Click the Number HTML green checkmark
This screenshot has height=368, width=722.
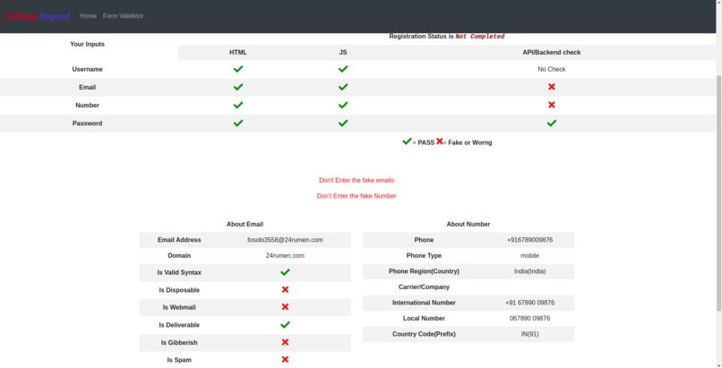(238, 105)
